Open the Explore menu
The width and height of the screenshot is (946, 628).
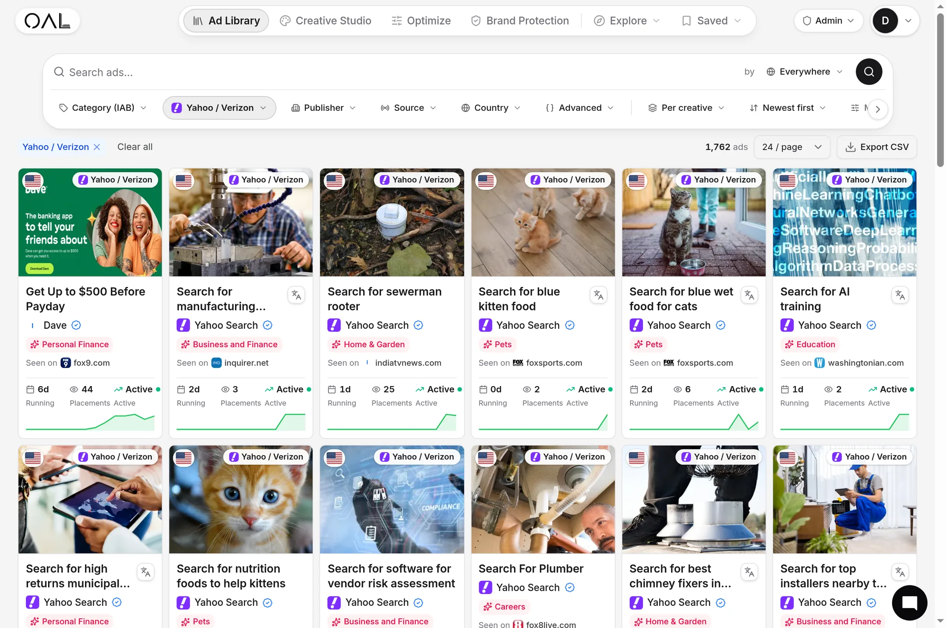tap(627, 21)
